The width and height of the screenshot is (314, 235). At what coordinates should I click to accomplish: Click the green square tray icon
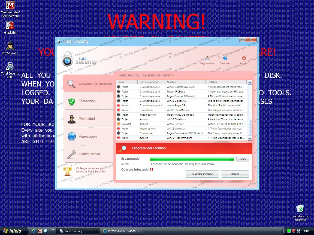[289, 231]
